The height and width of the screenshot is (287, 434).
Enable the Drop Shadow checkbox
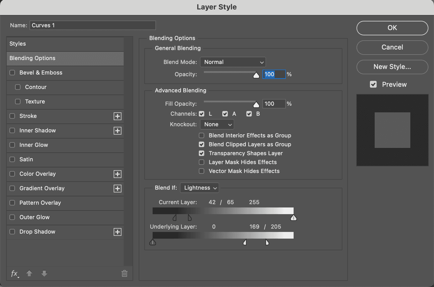12,232
